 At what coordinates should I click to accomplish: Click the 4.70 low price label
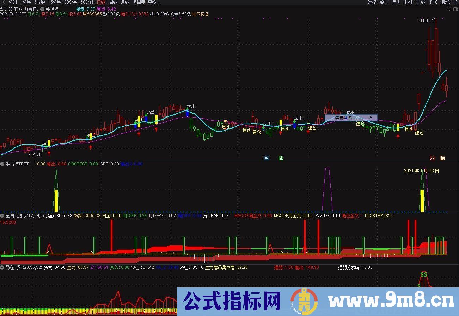(x=37, y=154)
